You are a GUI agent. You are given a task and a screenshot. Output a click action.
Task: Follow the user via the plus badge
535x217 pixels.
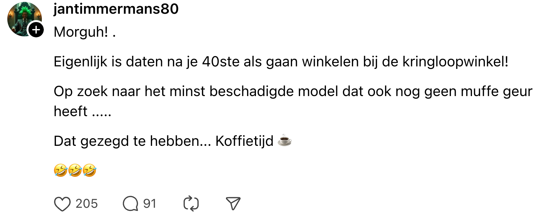click(36, 30)
